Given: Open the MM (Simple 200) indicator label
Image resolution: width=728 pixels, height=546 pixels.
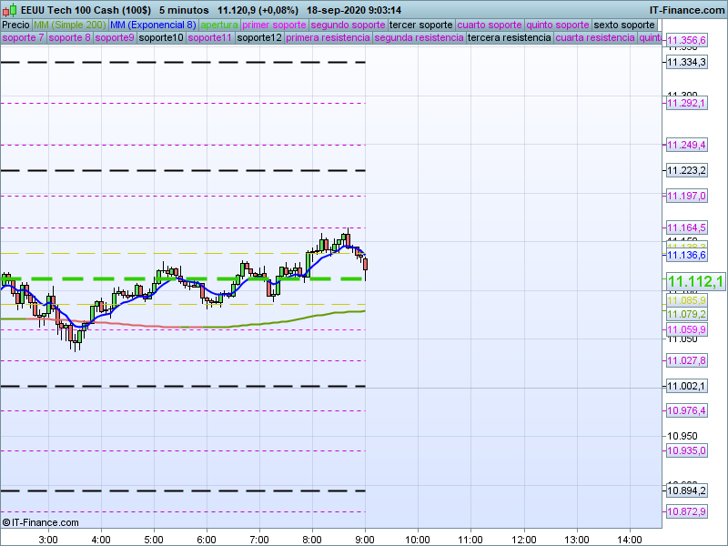Looking at the screenshot, I should [x=64, y=25].
